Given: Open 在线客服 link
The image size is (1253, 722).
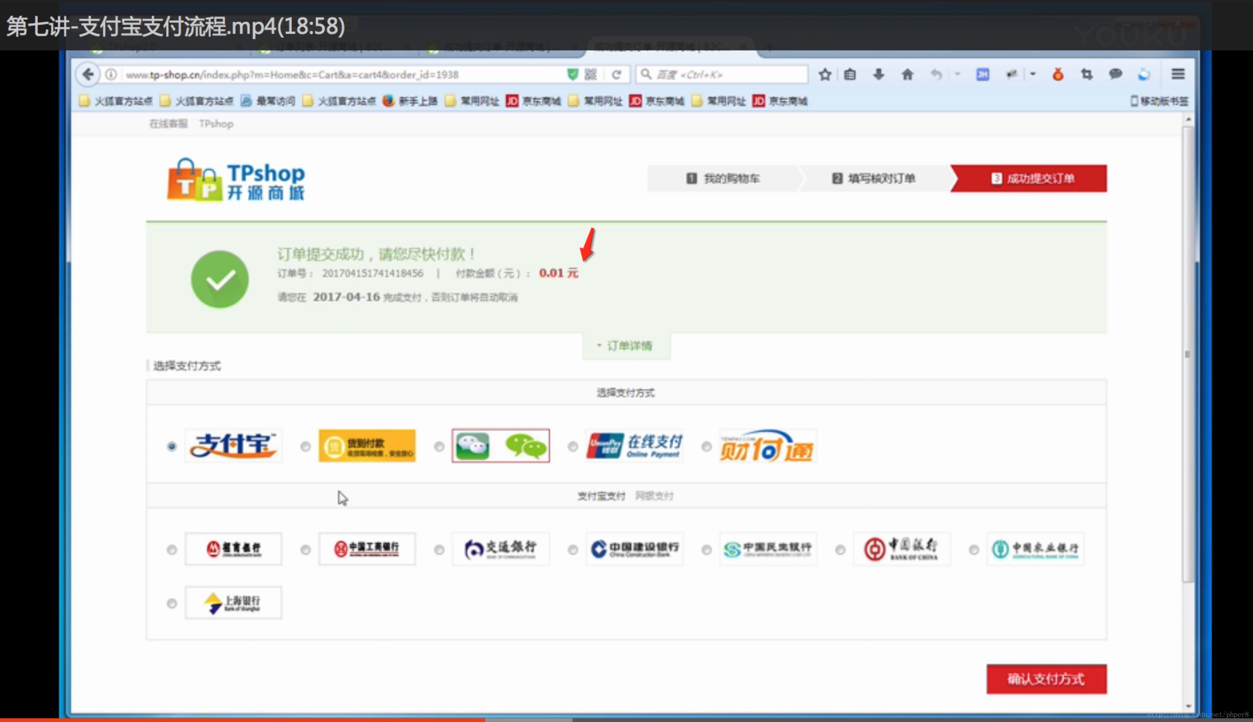Looking at the screenshot, I should click(168, 123).
